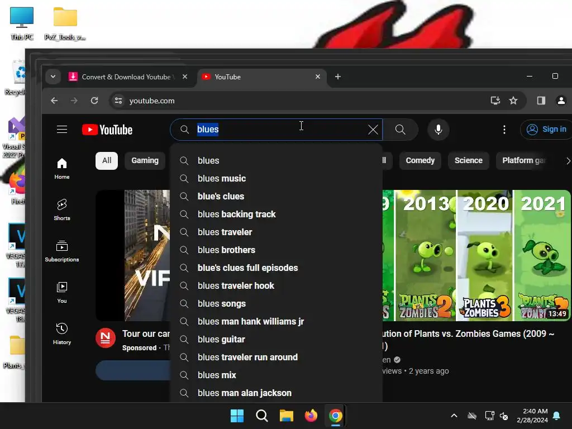Open Windows taskbar search
This screenshot has width=572, height=429.
pos(262,416)
